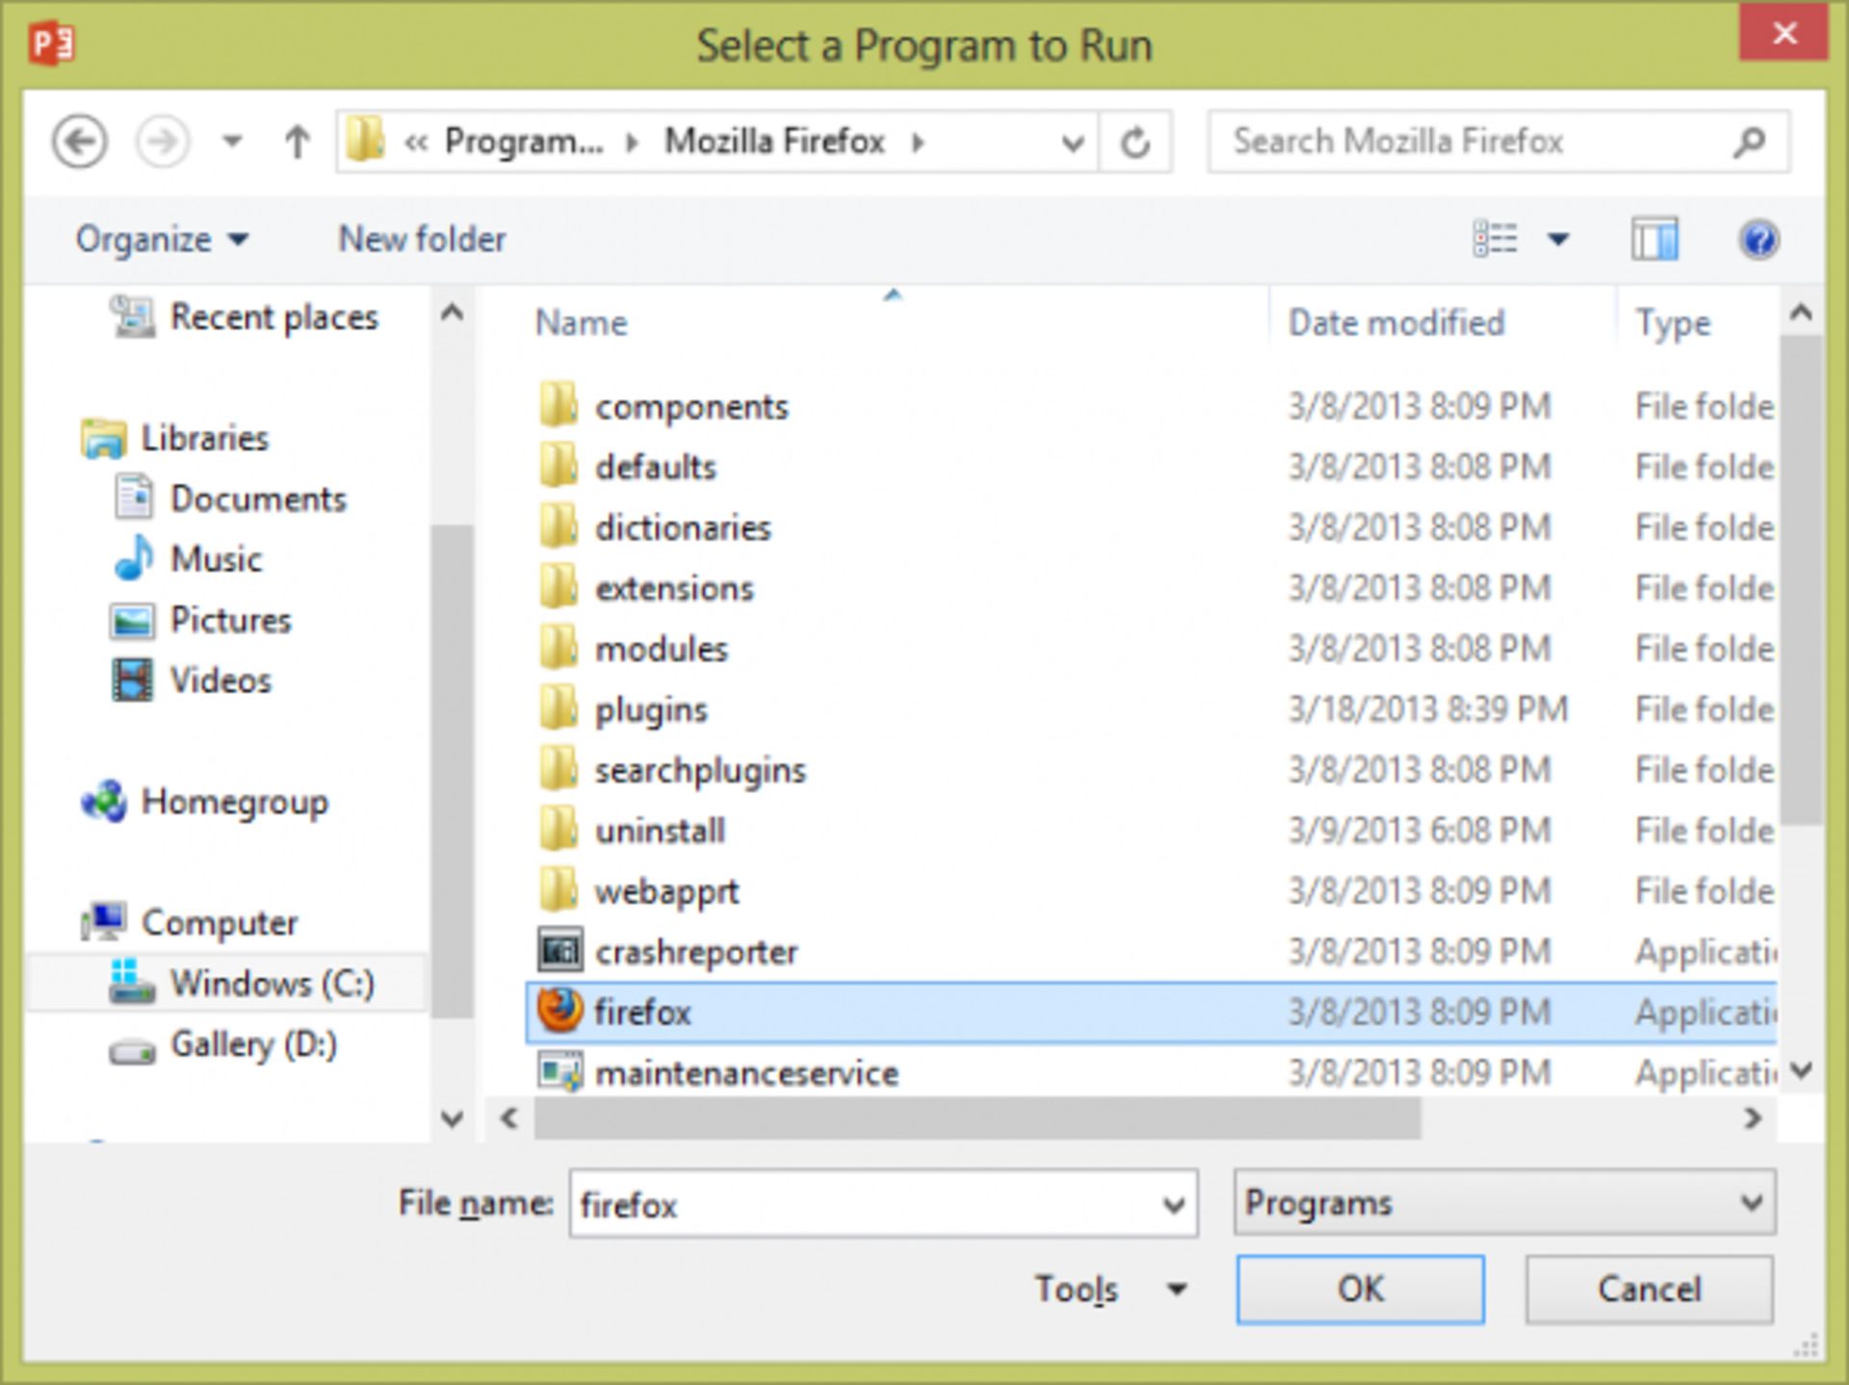The image size is (1849, 1385).
Task: Open Pictures library
Action: coord(201,620)
